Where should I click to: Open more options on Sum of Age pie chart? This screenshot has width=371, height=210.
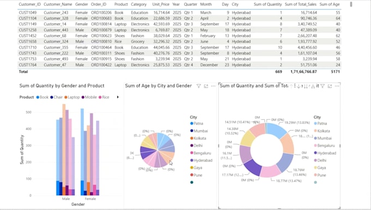click(213, 86)
